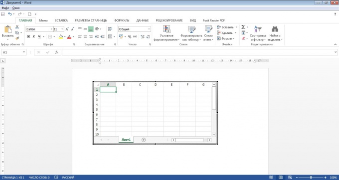The height and width of the screenshot is (180, 339).
Task: Expand the formula bar
Action: (x=336, y=52)
